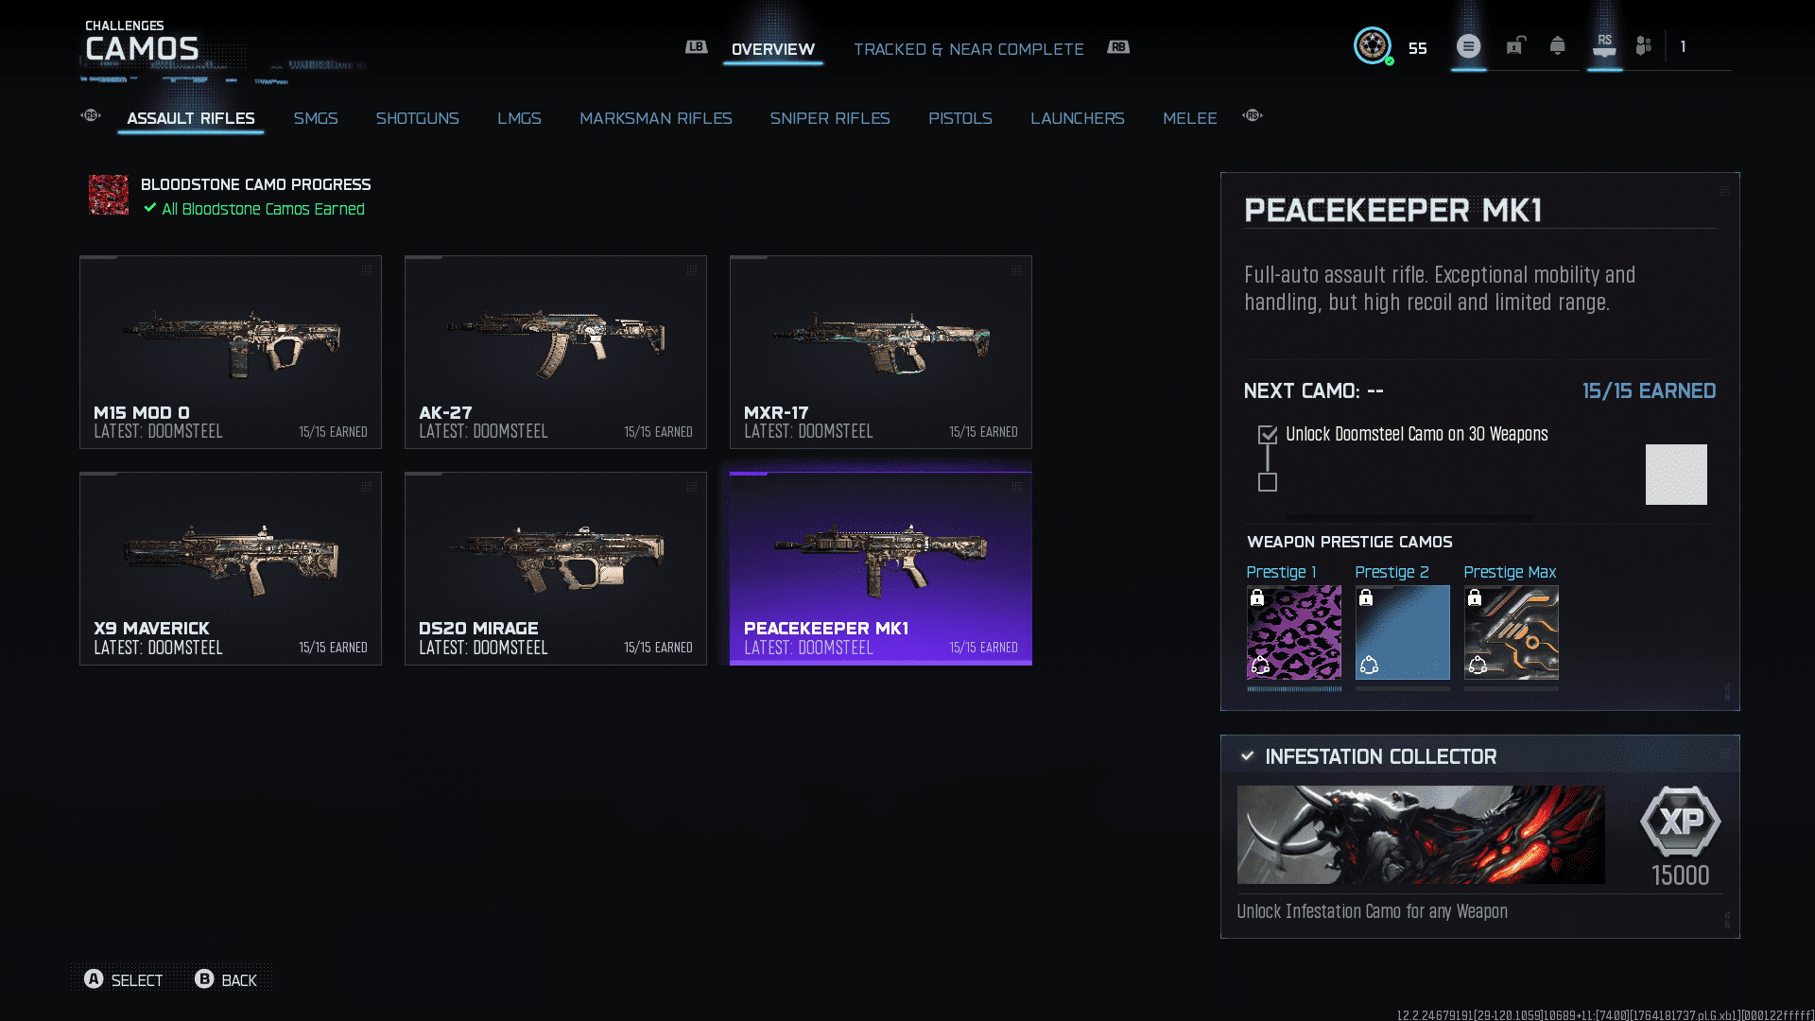Open the hamburger menu icon

pos(1468,45)
